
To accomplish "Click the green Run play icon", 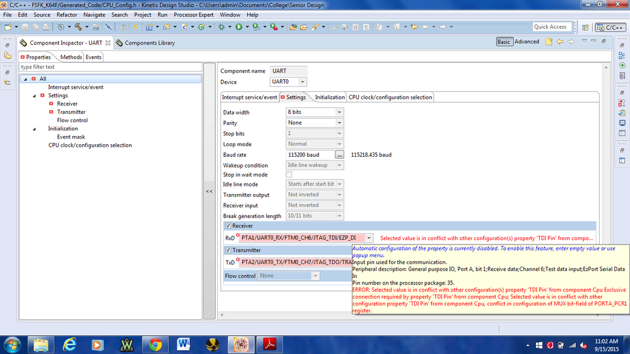I will point(238,27).
